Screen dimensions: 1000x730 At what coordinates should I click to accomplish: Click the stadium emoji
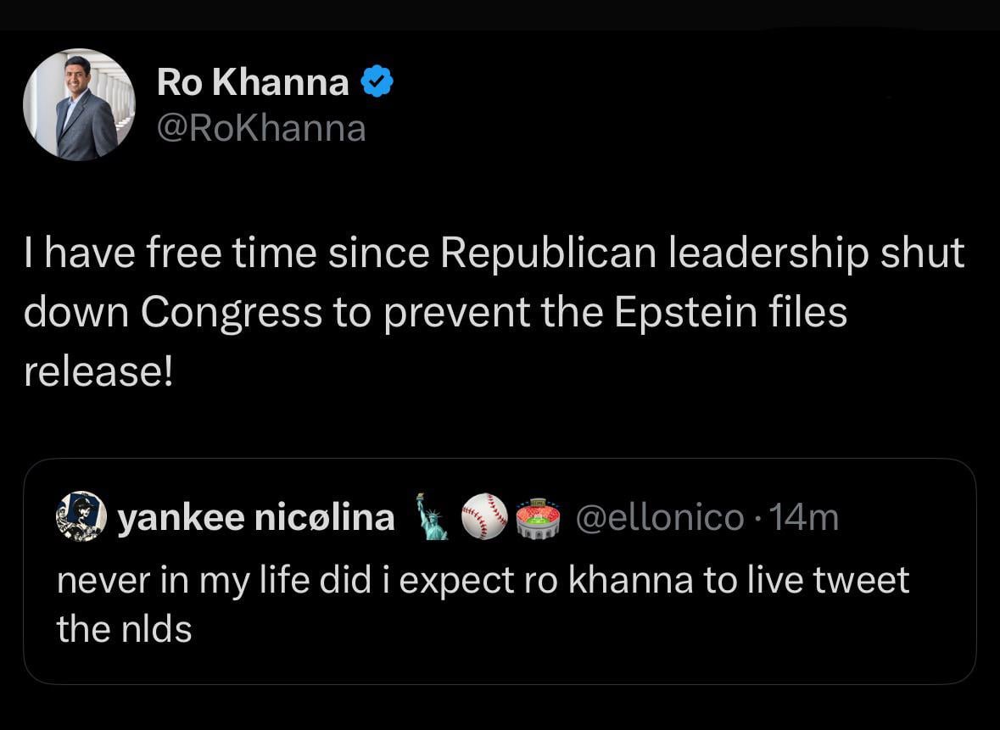pos(538,517)
